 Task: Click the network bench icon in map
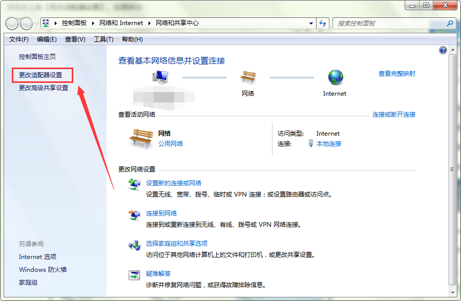[x=248, y=77]
